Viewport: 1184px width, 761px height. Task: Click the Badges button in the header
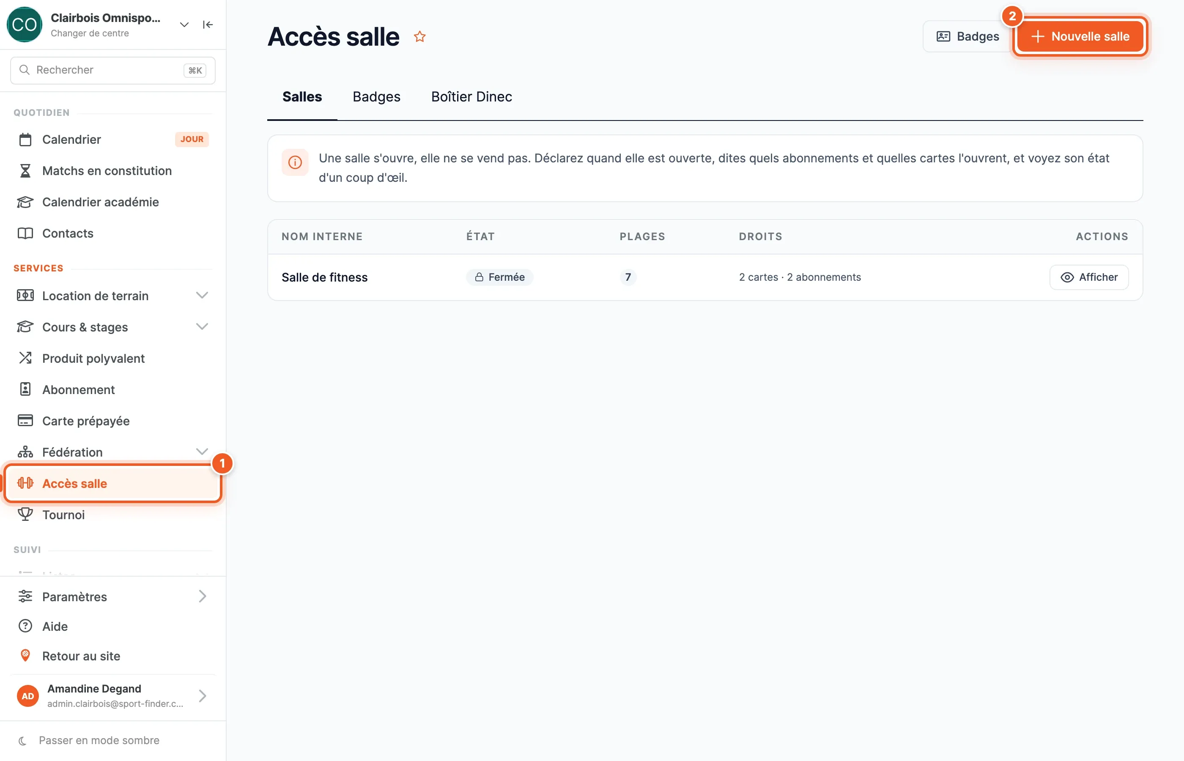coord(967,36)
